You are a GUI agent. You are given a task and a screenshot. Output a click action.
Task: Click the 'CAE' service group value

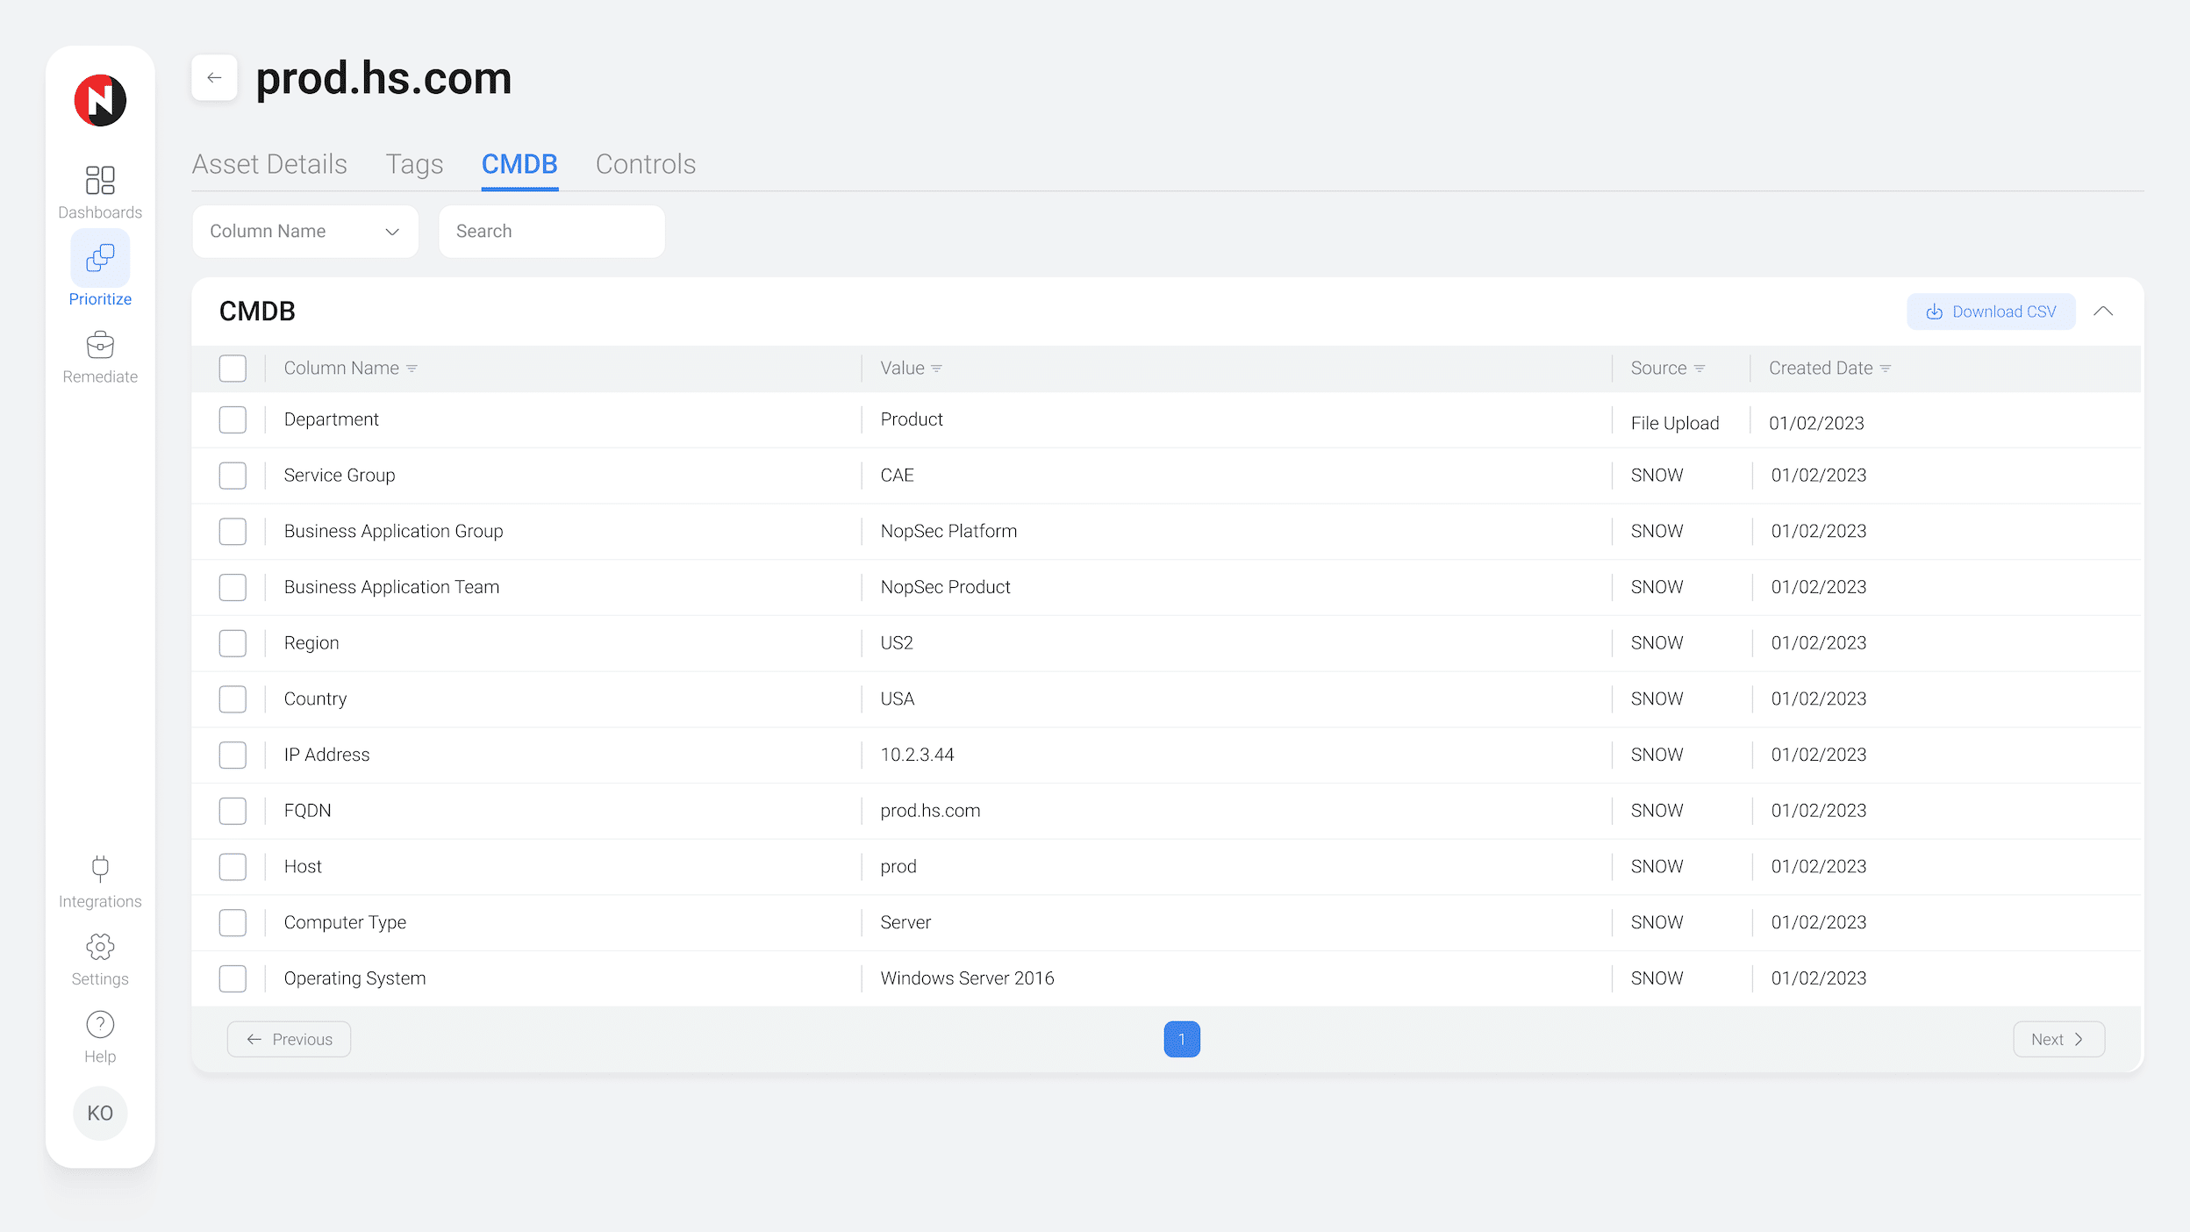897,476
